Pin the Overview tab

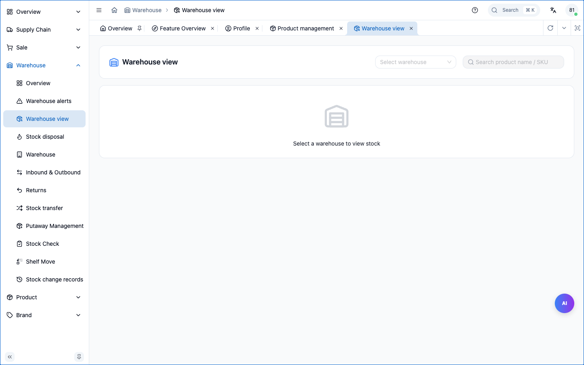[140, 28]
